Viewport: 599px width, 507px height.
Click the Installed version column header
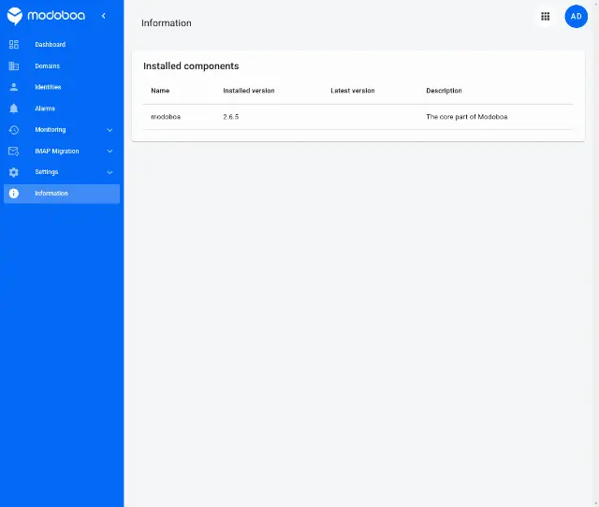tap(249, 91)
